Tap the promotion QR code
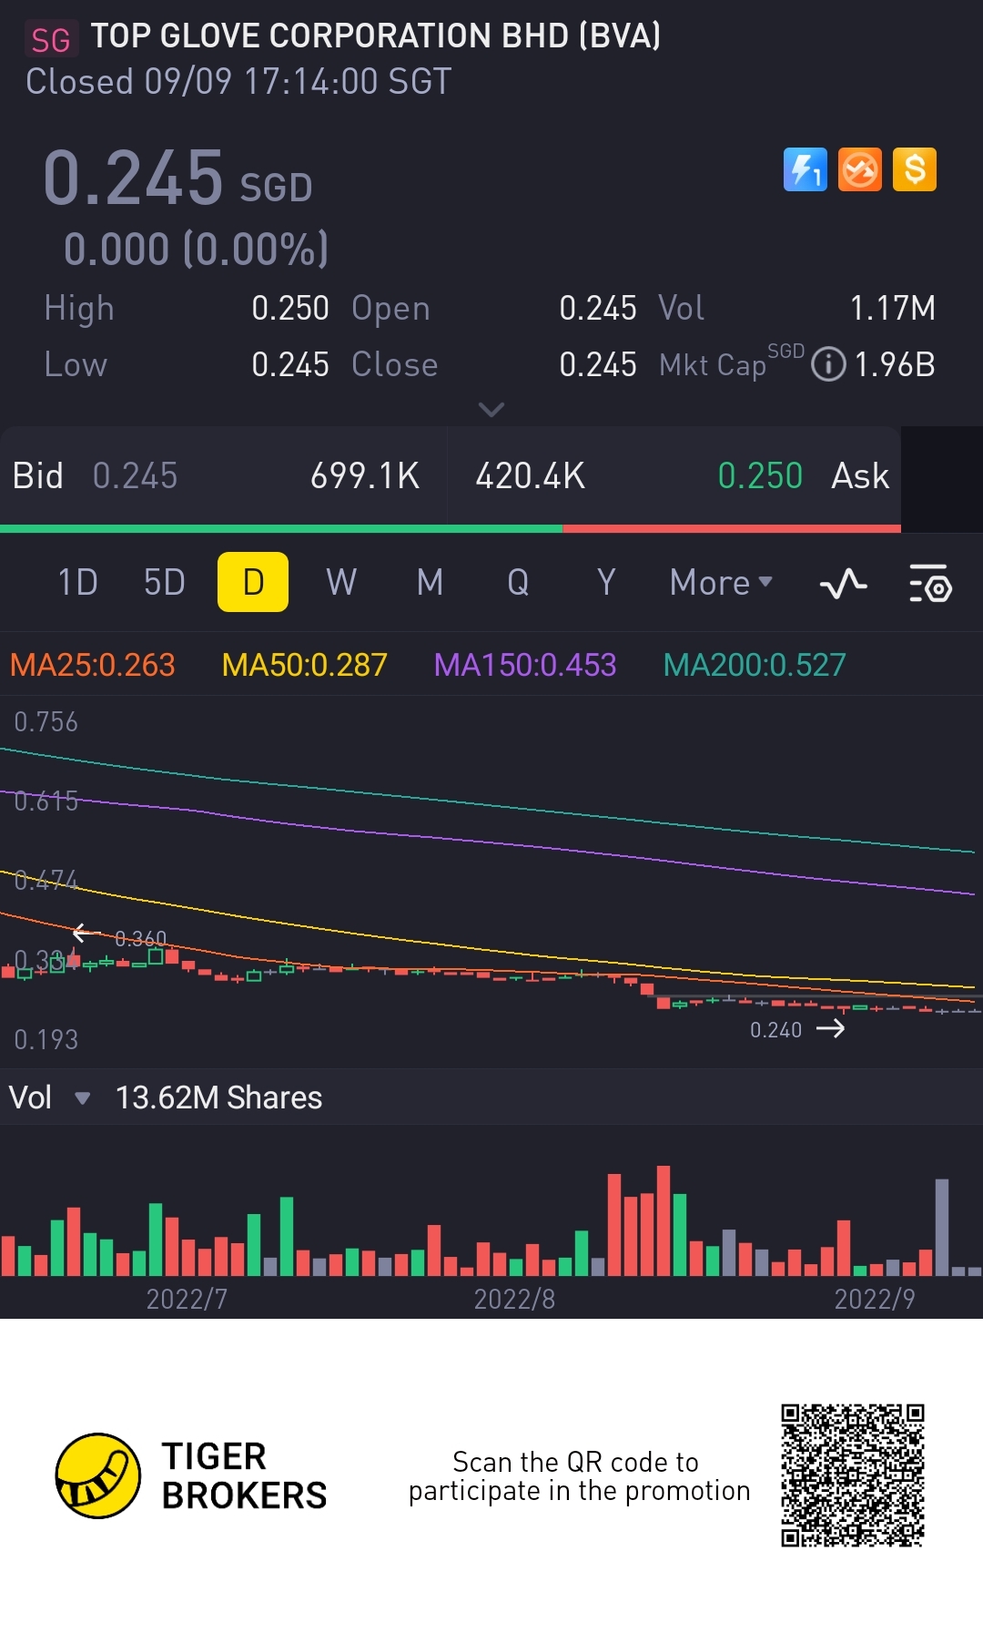The width and height of the screenshot is (983, 1633). coord(853,1475)
